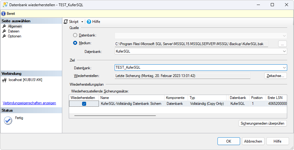Click the Erste LSN column header
The width and height of the screenshot is (294, 150).
tap(276, 98)
